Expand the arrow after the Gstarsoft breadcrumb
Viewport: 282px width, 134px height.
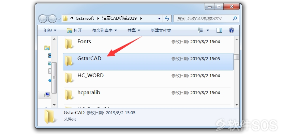point(98,18)
